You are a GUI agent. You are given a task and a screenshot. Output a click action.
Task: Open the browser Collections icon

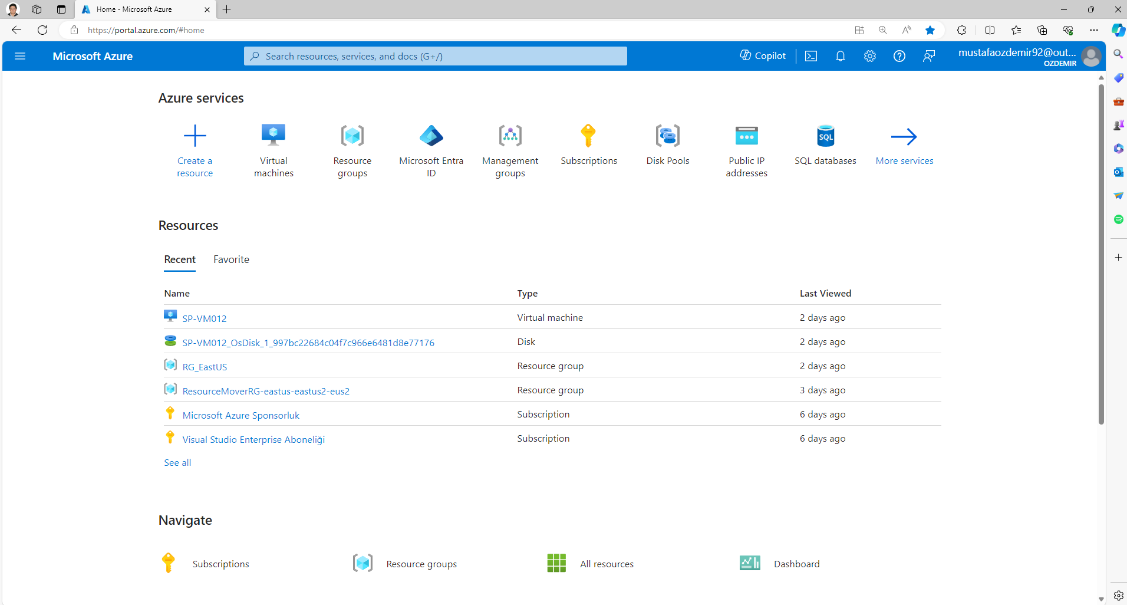(1042, 30)
